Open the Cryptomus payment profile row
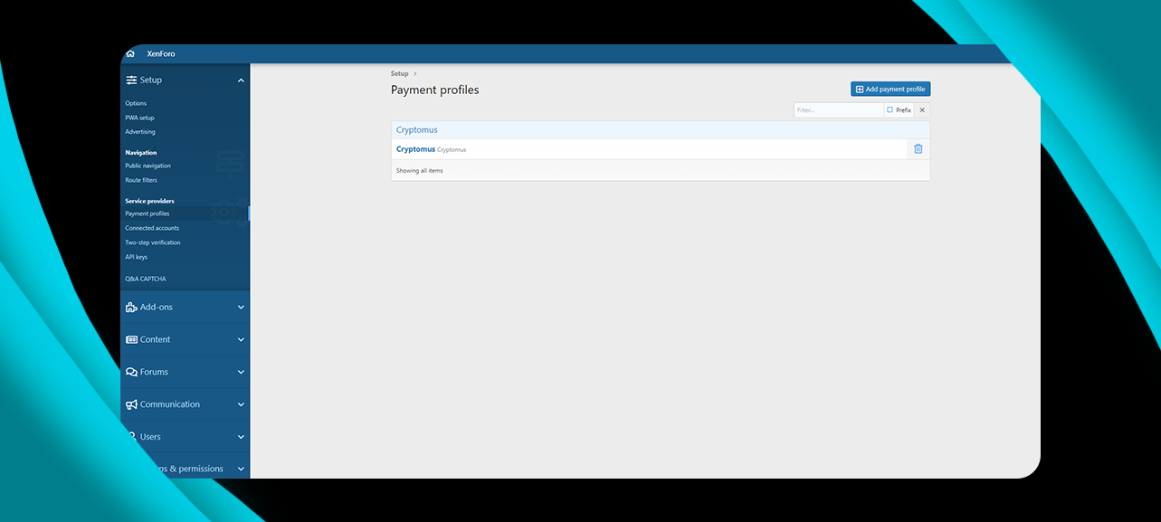1161x522 pixels. (649, 149)
